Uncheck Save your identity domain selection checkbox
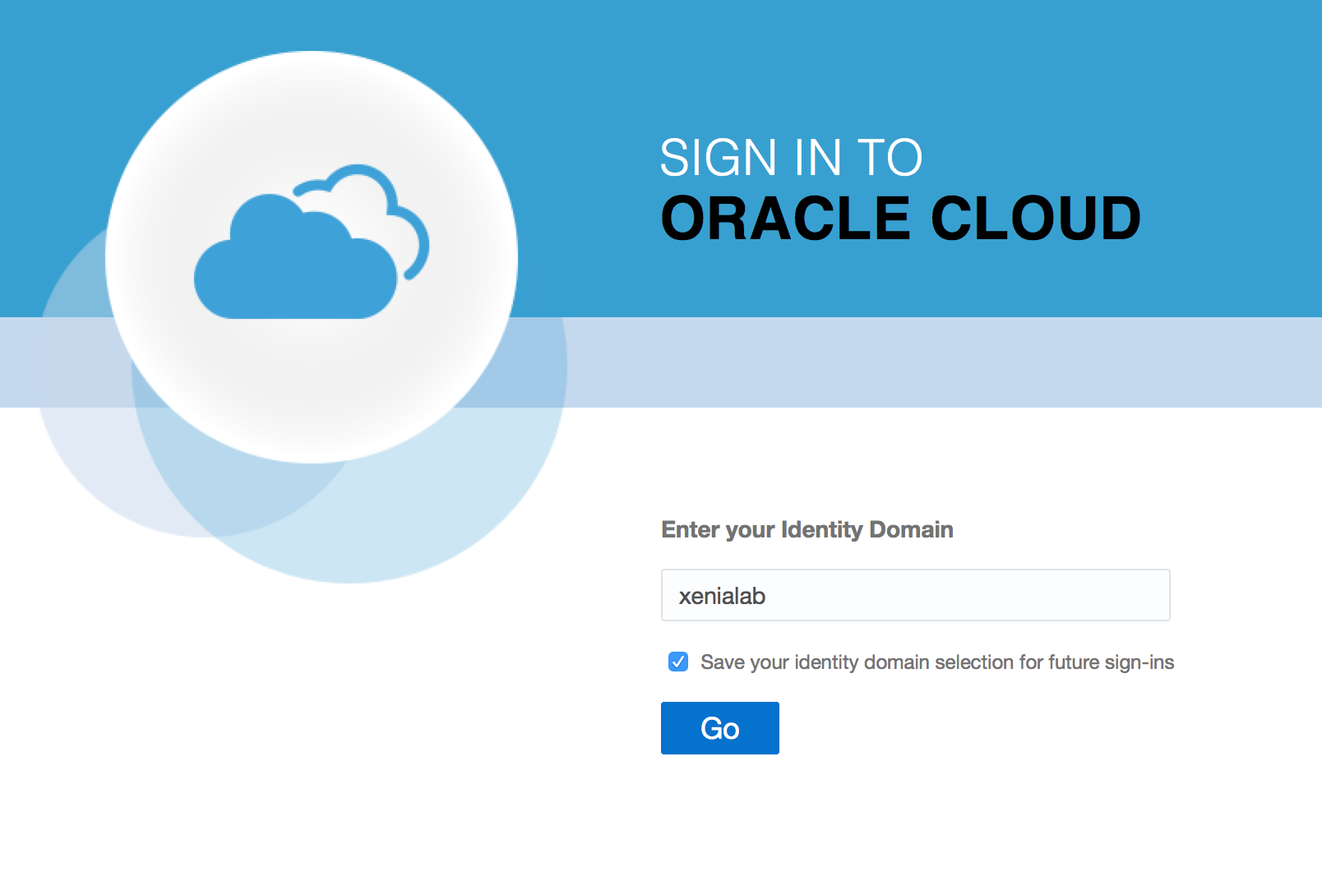The width and height of the screenshot is (1322, 881). [678, 662]
